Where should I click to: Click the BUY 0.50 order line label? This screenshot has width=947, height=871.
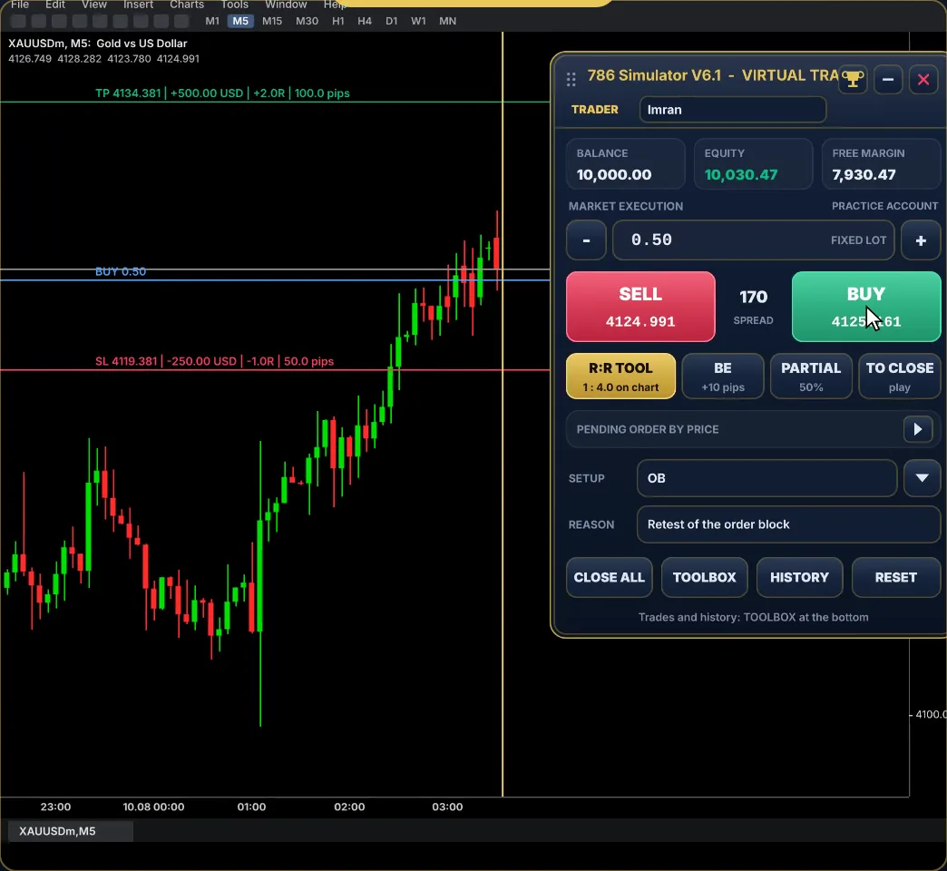[x=121, y=271]
